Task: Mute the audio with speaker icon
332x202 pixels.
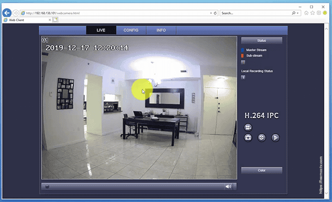Action: tap(228, 187)
